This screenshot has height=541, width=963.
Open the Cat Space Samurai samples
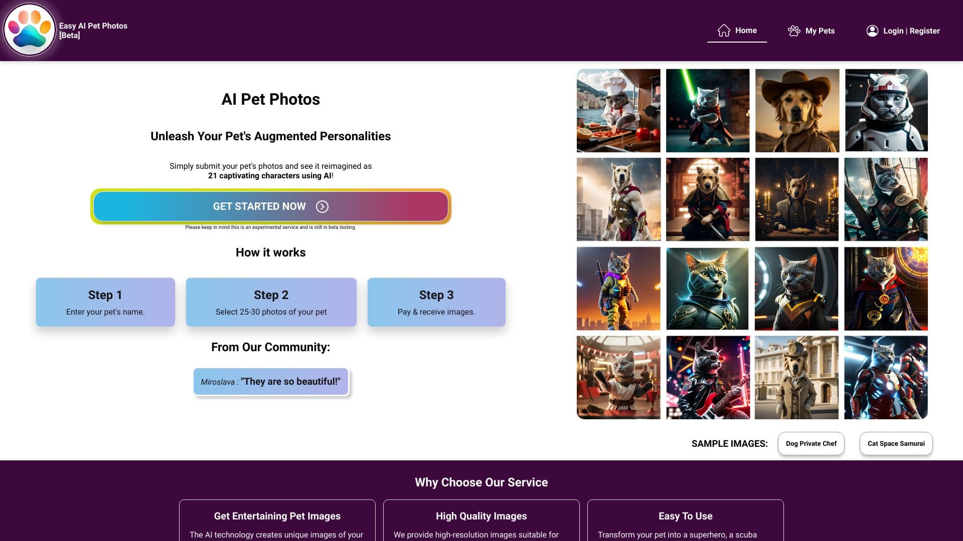click(x=896, y=443)
